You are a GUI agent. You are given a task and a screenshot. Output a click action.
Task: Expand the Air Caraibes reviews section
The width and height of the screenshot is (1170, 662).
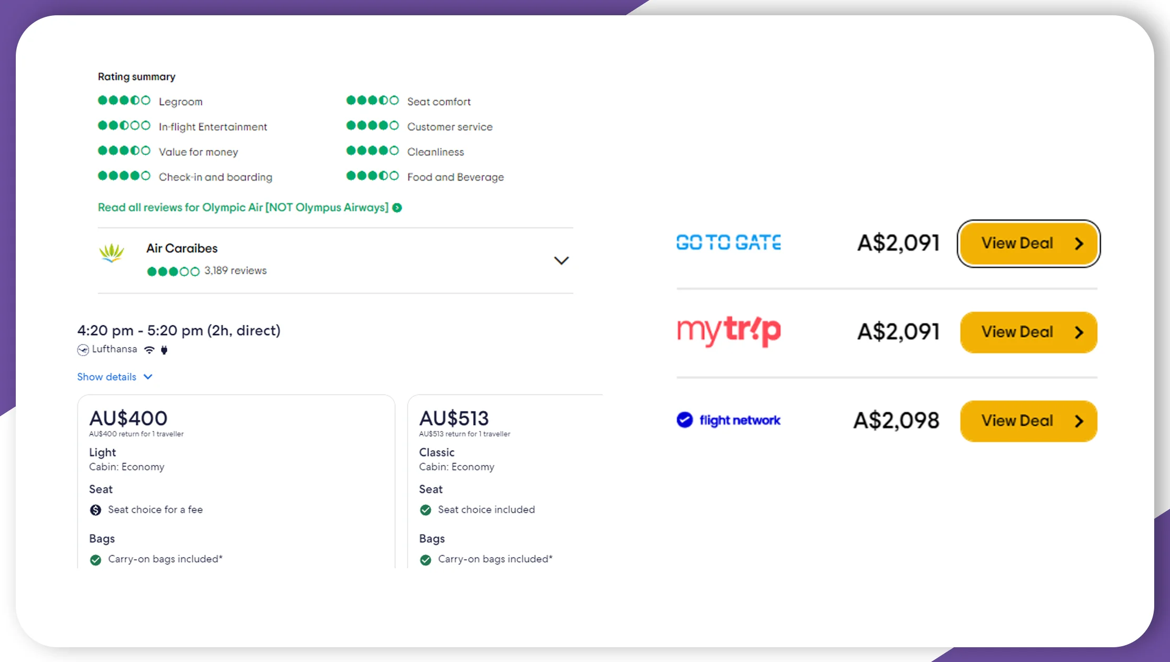click(x=561, y=261)
